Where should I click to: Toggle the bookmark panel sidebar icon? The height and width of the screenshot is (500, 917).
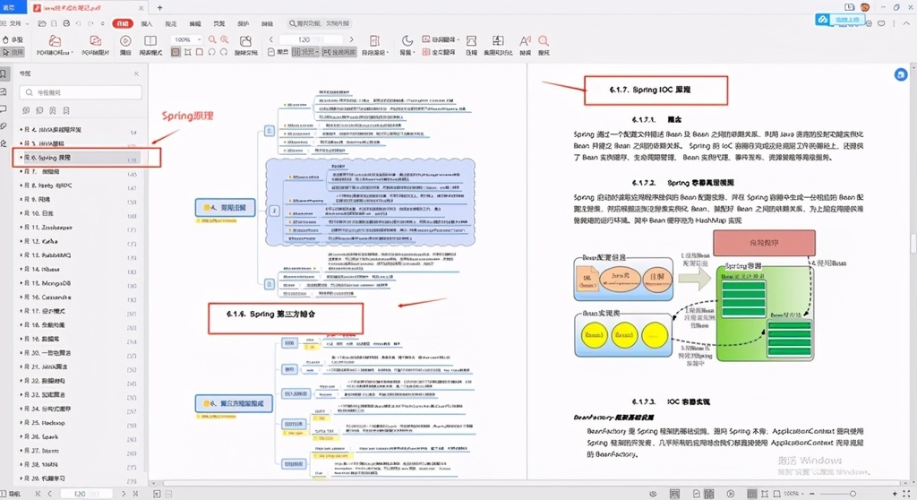point(4,73)
